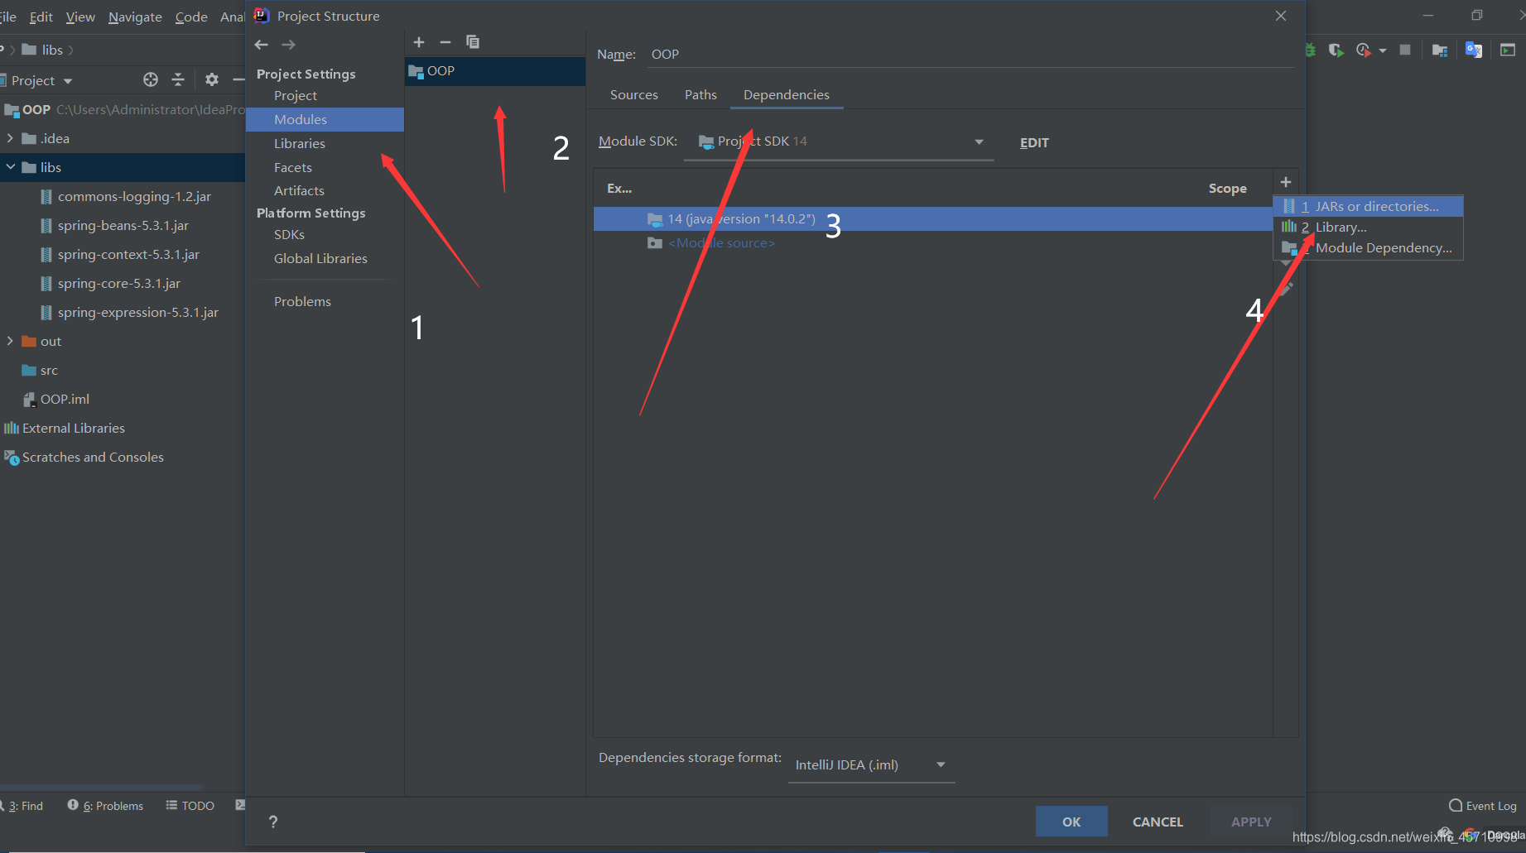Expand the out folder

click(x=10, y=341)
